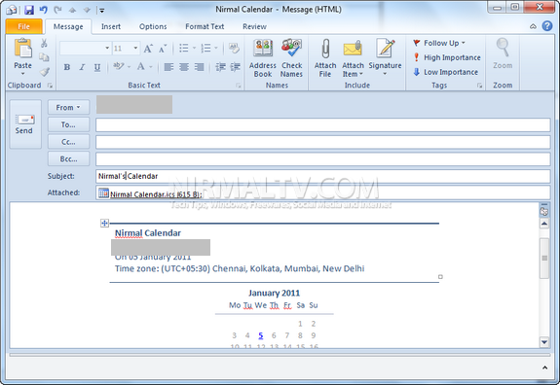
Task: Redo action in the quick access toolbar
Action: point(57,10)
